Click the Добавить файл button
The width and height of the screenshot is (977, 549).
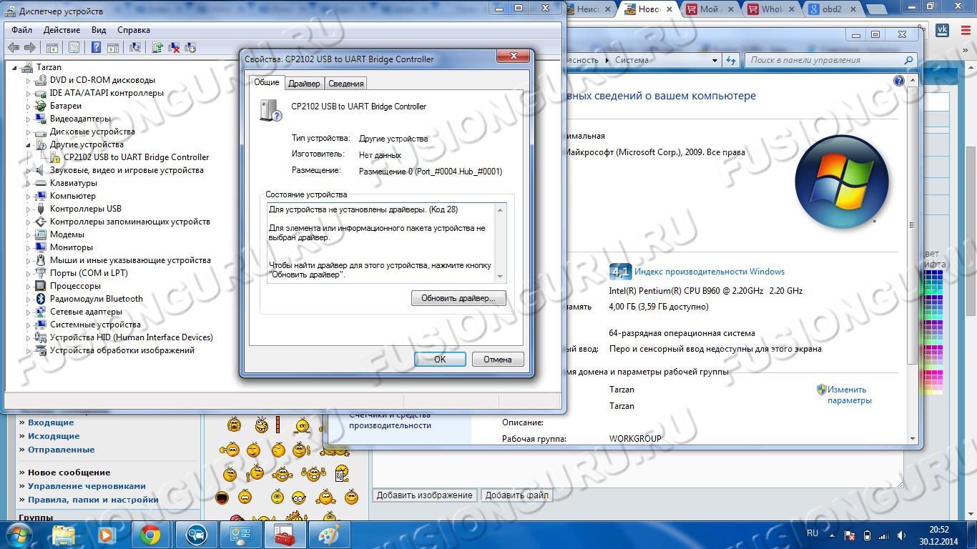517,495
